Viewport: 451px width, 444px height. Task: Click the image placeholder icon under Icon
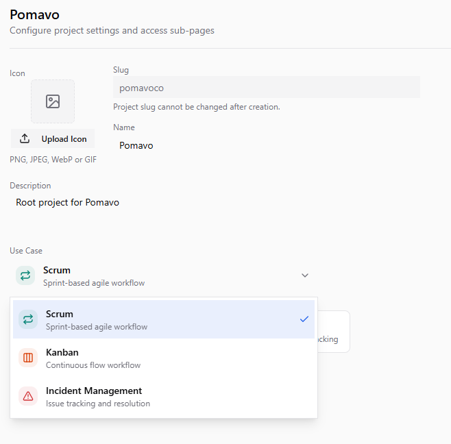(53, 101)
